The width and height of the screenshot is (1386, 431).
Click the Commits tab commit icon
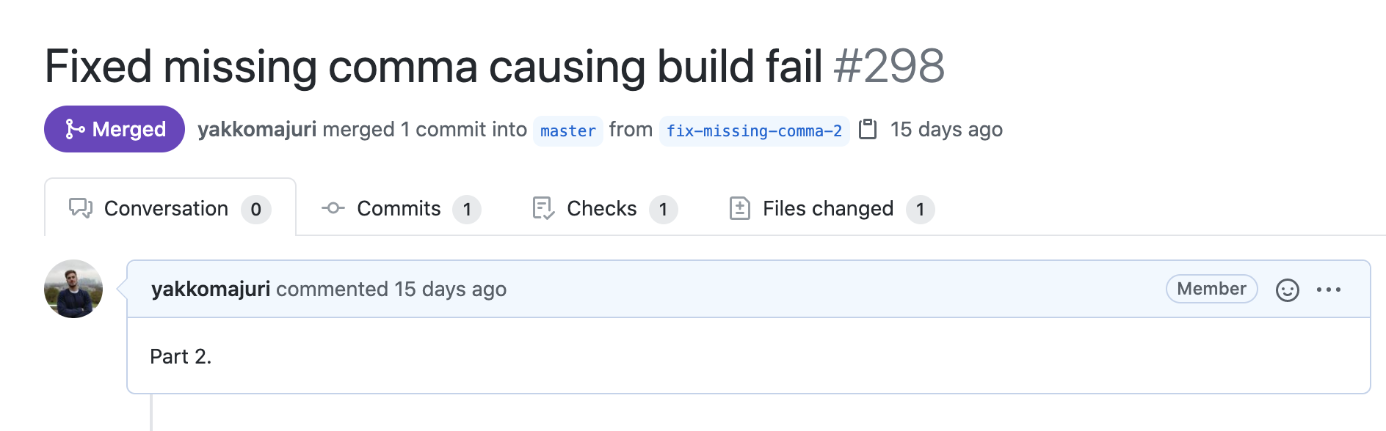tap(332, 208)
